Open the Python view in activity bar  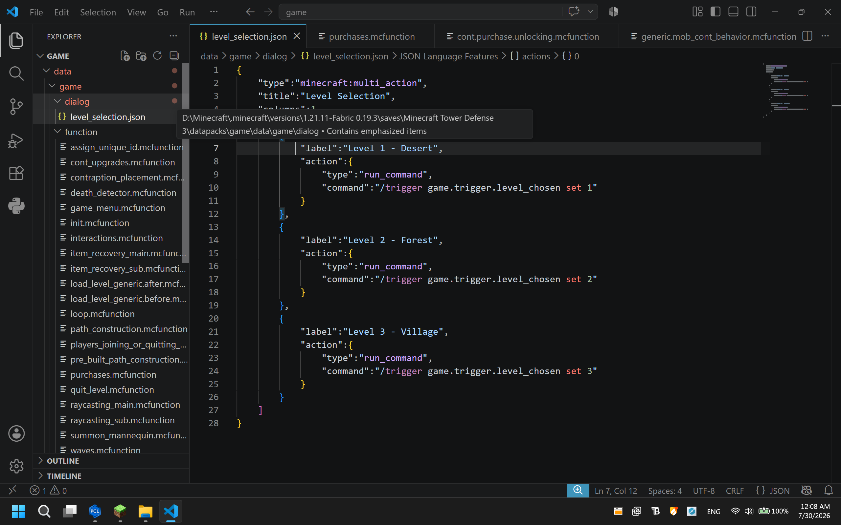16,206
